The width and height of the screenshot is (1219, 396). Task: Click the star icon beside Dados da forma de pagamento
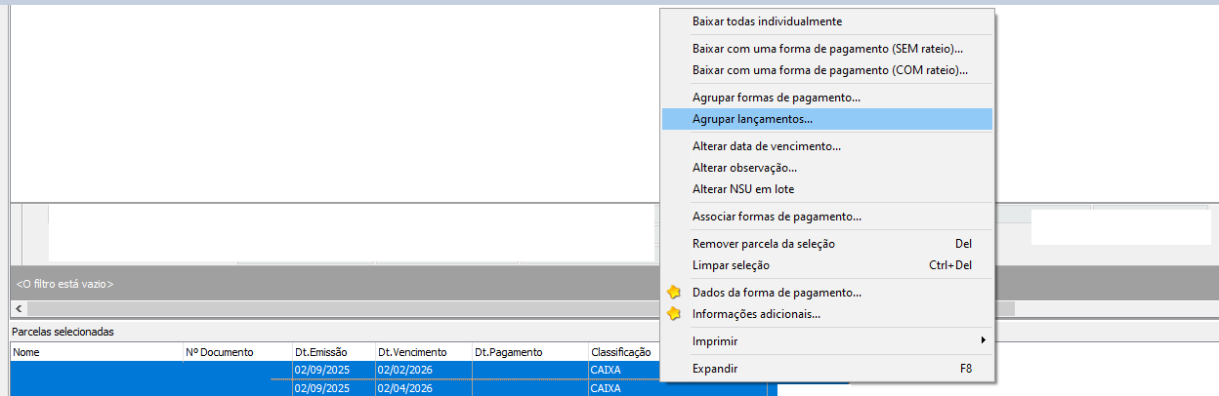(x=673, y=292)
